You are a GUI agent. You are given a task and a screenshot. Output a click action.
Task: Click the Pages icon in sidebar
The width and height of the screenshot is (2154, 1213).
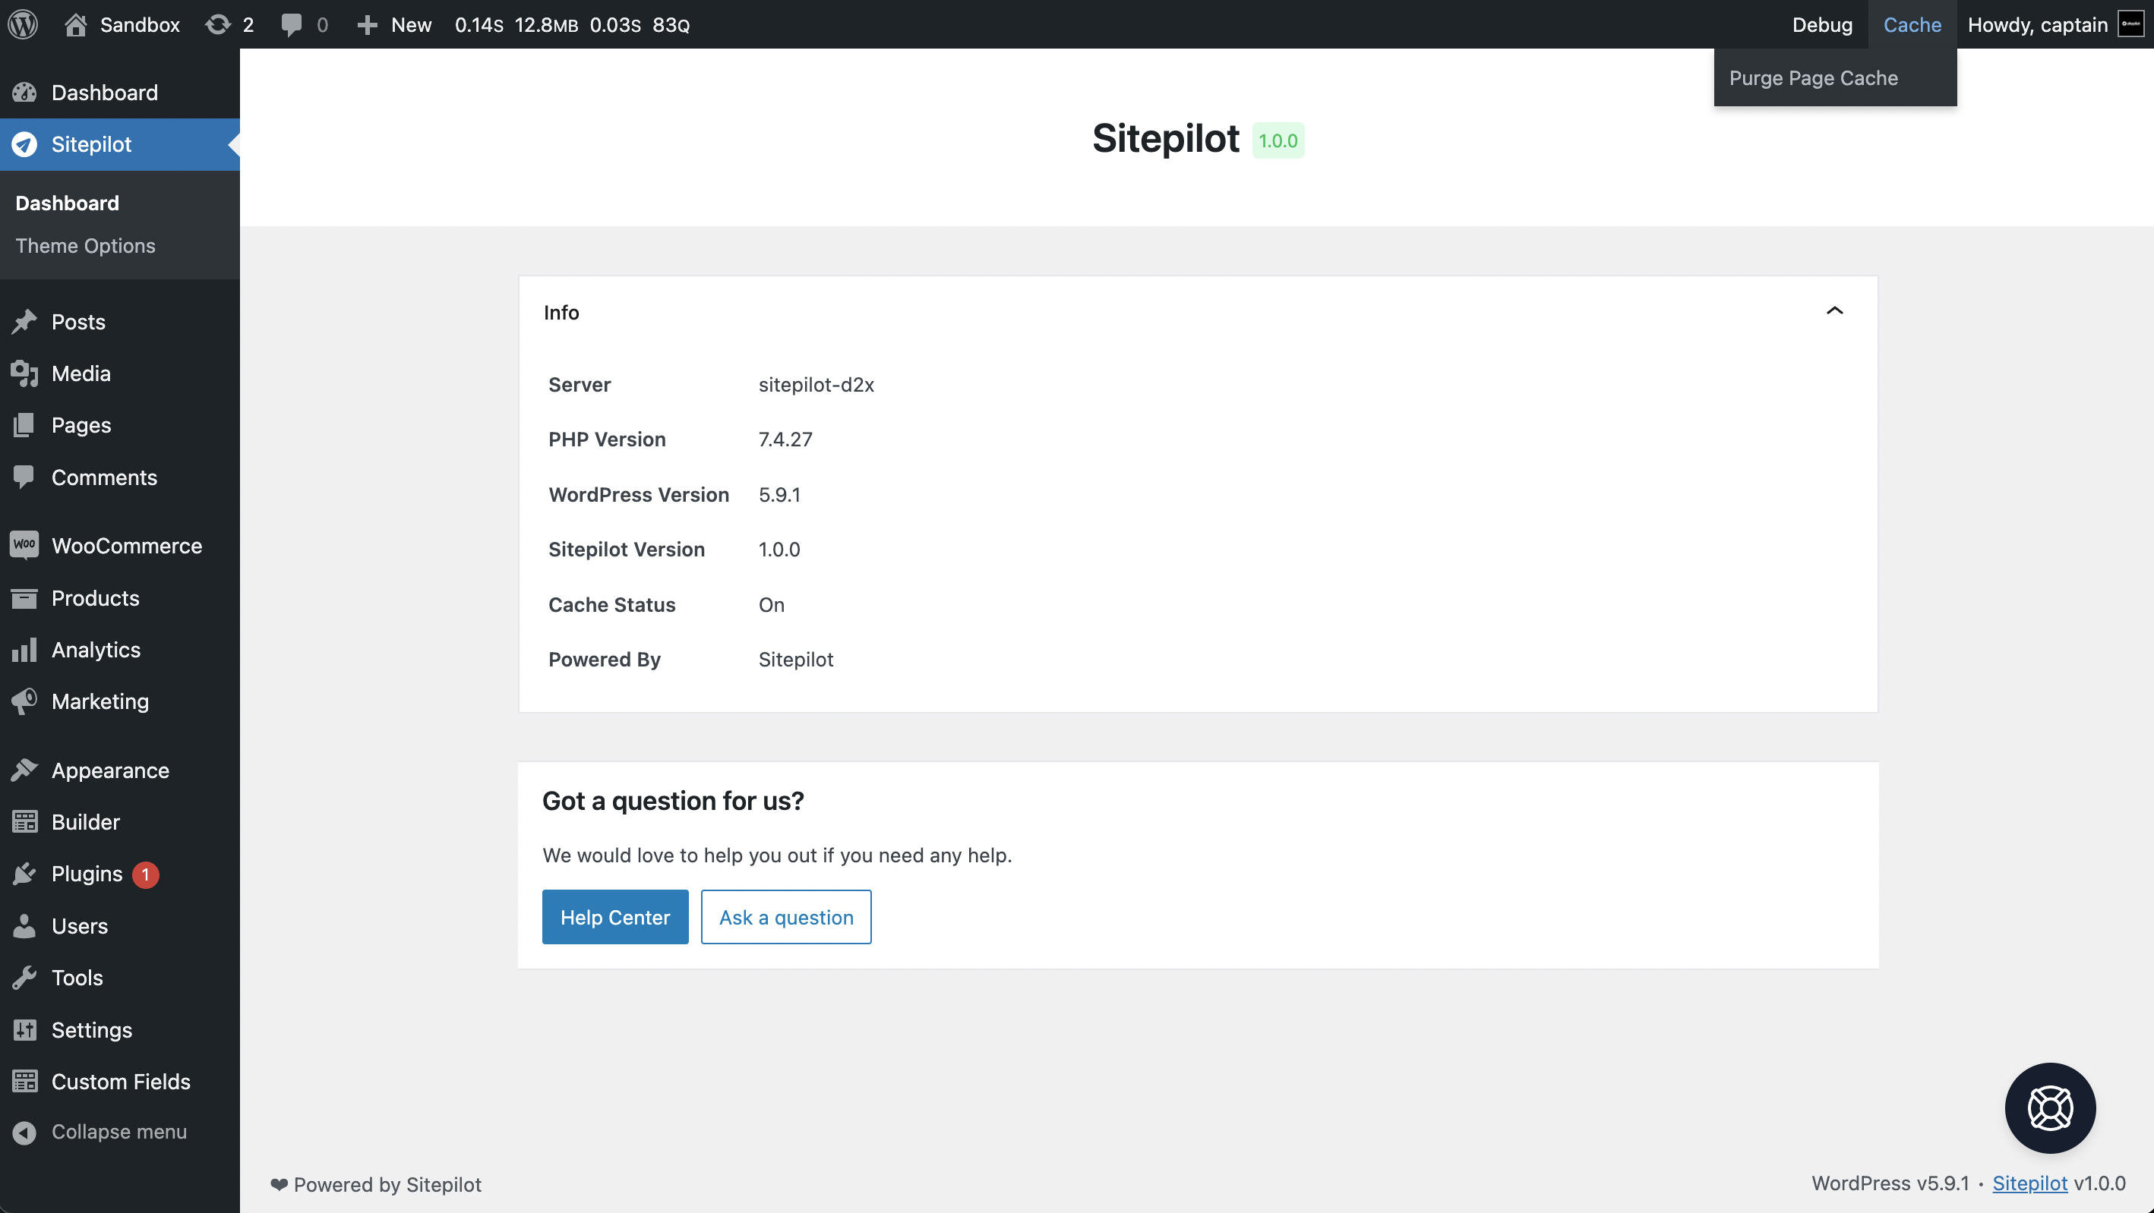point(24,424)
